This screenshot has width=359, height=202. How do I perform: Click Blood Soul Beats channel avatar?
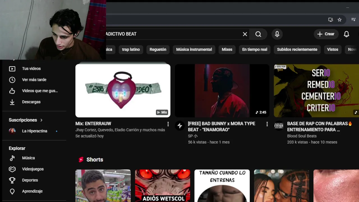pyautogui.click(x=279, y=126)
